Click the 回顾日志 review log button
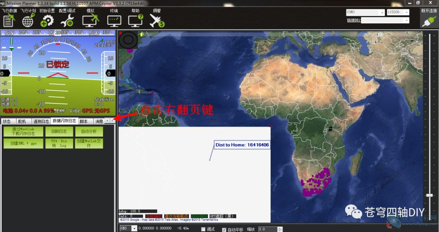The width and height of the screenshot is (439, 232). (59, 131)
